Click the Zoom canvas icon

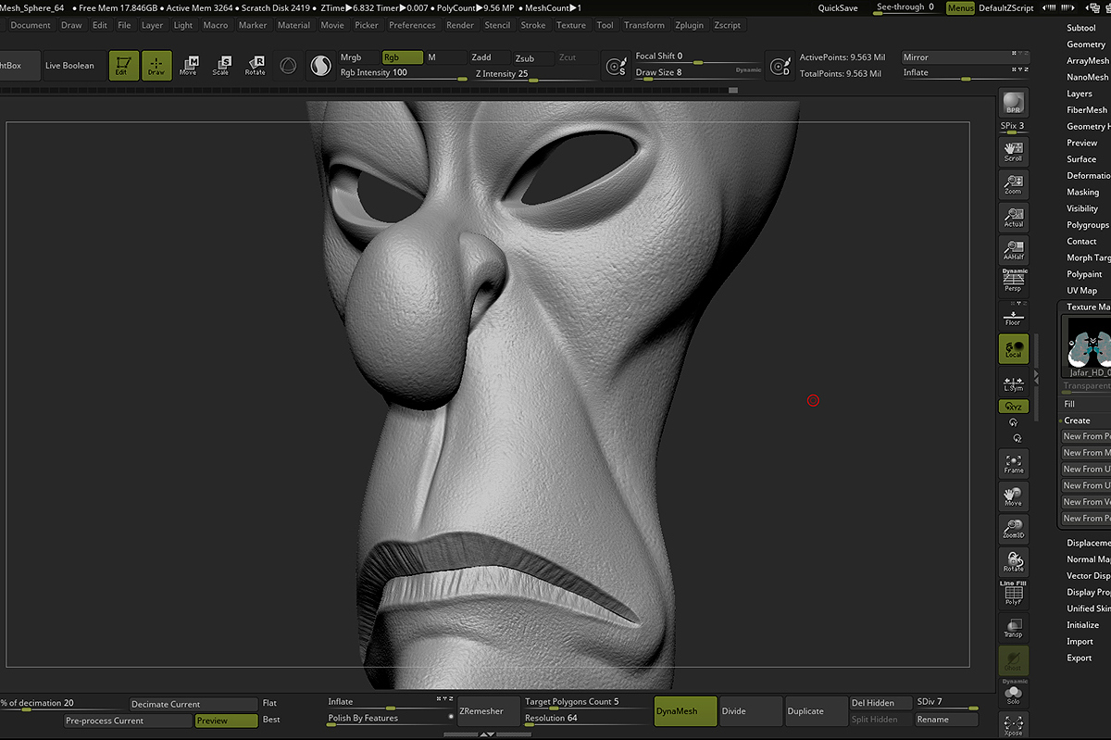1013,183
